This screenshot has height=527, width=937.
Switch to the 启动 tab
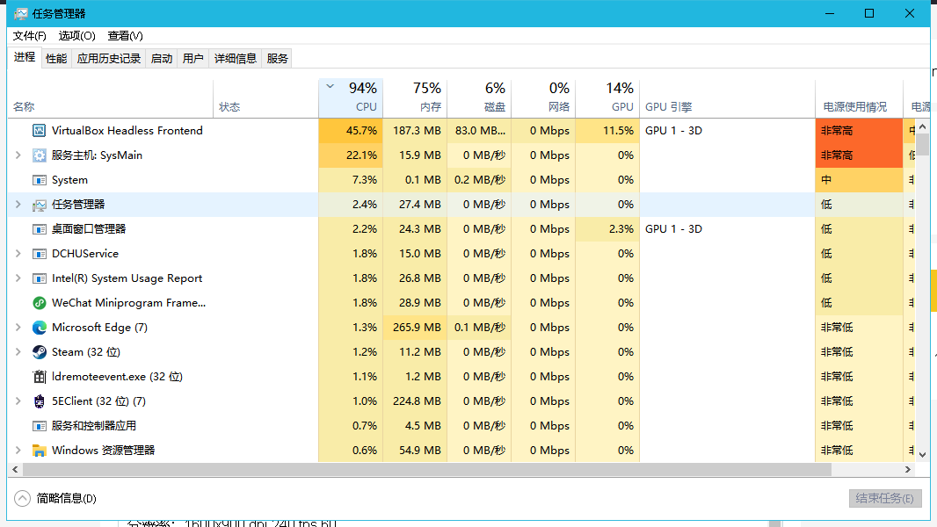(x=162, y=59)
